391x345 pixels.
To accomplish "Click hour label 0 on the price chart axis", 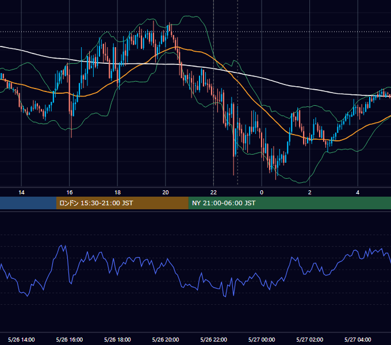I will pyautogui.click(x=262, y=193).
